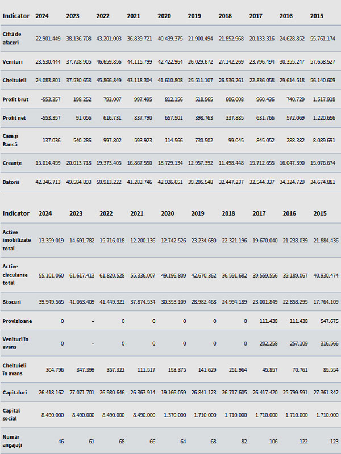This screenshot has width=341, height=454.
Task: Click Cheltuieli în avans 2022 value 357.322
Action: (x=115, y=370)
